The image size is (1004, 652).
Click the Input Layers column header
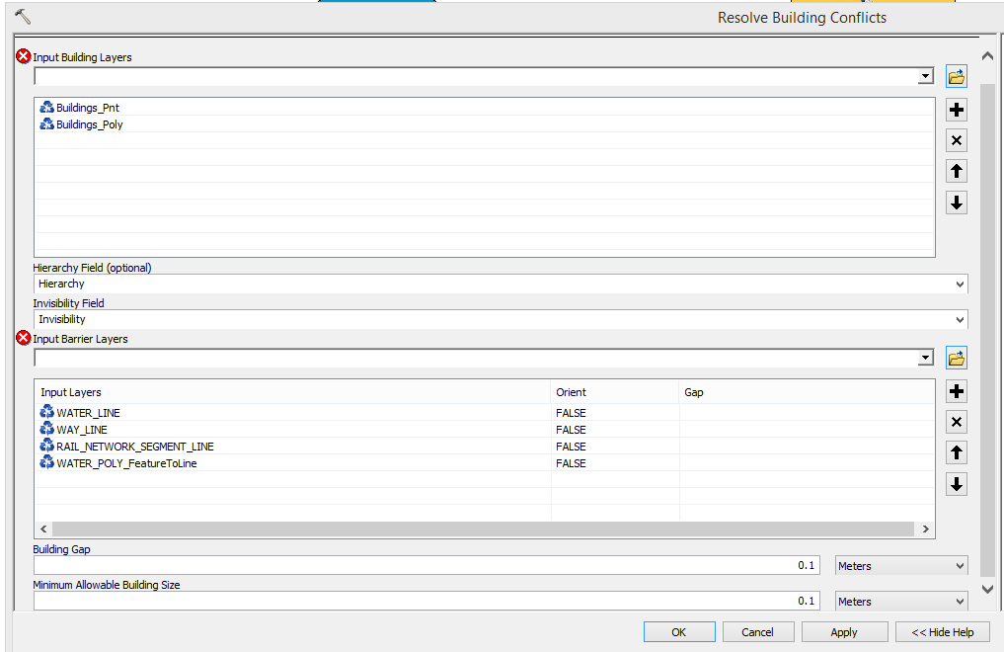292,392
